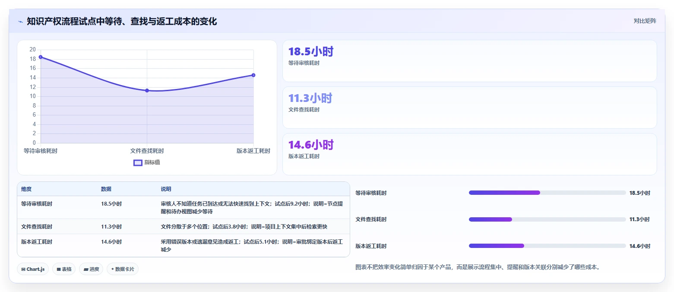Viewport: 674px width, 292px height.
Task: Click the 等待审核耗时 x-axis label on the chart
Action: (41, 151)
